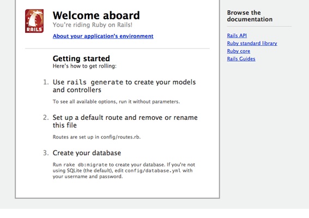Click the Getting started heading

(x=81, y=58)
